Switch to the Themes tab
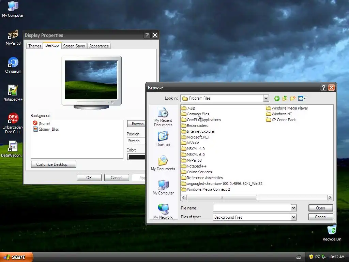The height and width of the screenshot is (262, 349). pos(34,46)
